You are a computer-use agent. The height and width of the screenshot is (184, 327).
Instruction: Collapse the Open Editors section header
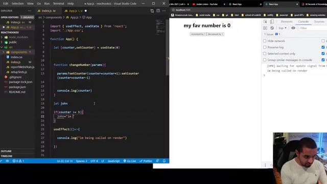point(10,17)
